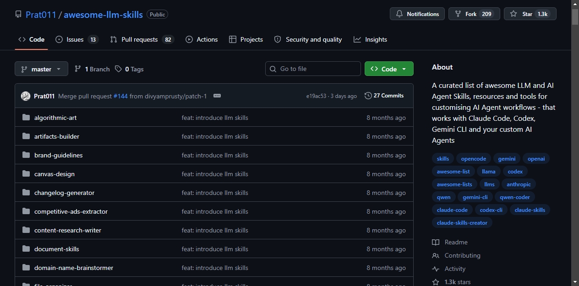
Task: Click the brand-guidelines folder icon
Action: coord(26,155)
